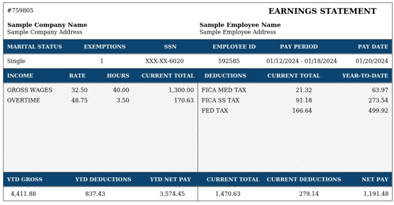Screen dimensions: 394x205
Task: Click the statement number #759805
Action: click(x=20, y=10)
